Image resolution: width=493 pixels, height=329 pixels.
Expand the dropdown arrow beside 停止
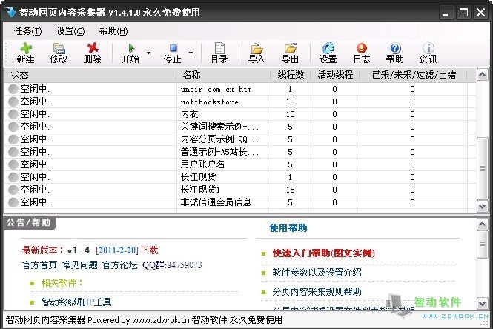click(x=191, y=53)
